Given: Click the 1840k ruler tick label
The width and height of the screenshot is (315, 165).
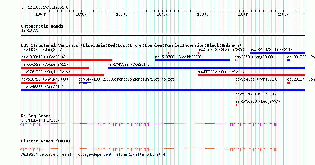Looking at the screenshot, I should [x=41, y=14].
